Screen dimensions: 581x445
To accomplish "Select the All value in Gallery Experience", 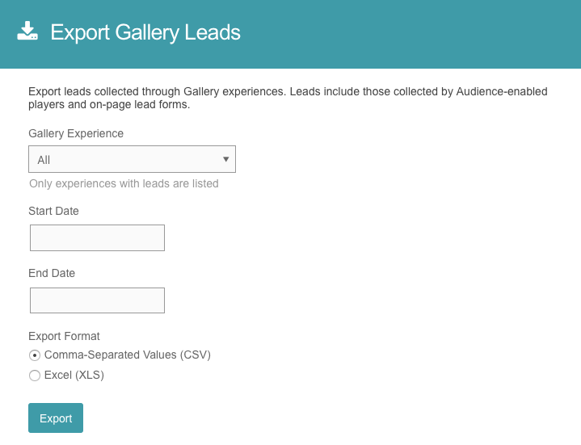I will (x=44, y=160).
